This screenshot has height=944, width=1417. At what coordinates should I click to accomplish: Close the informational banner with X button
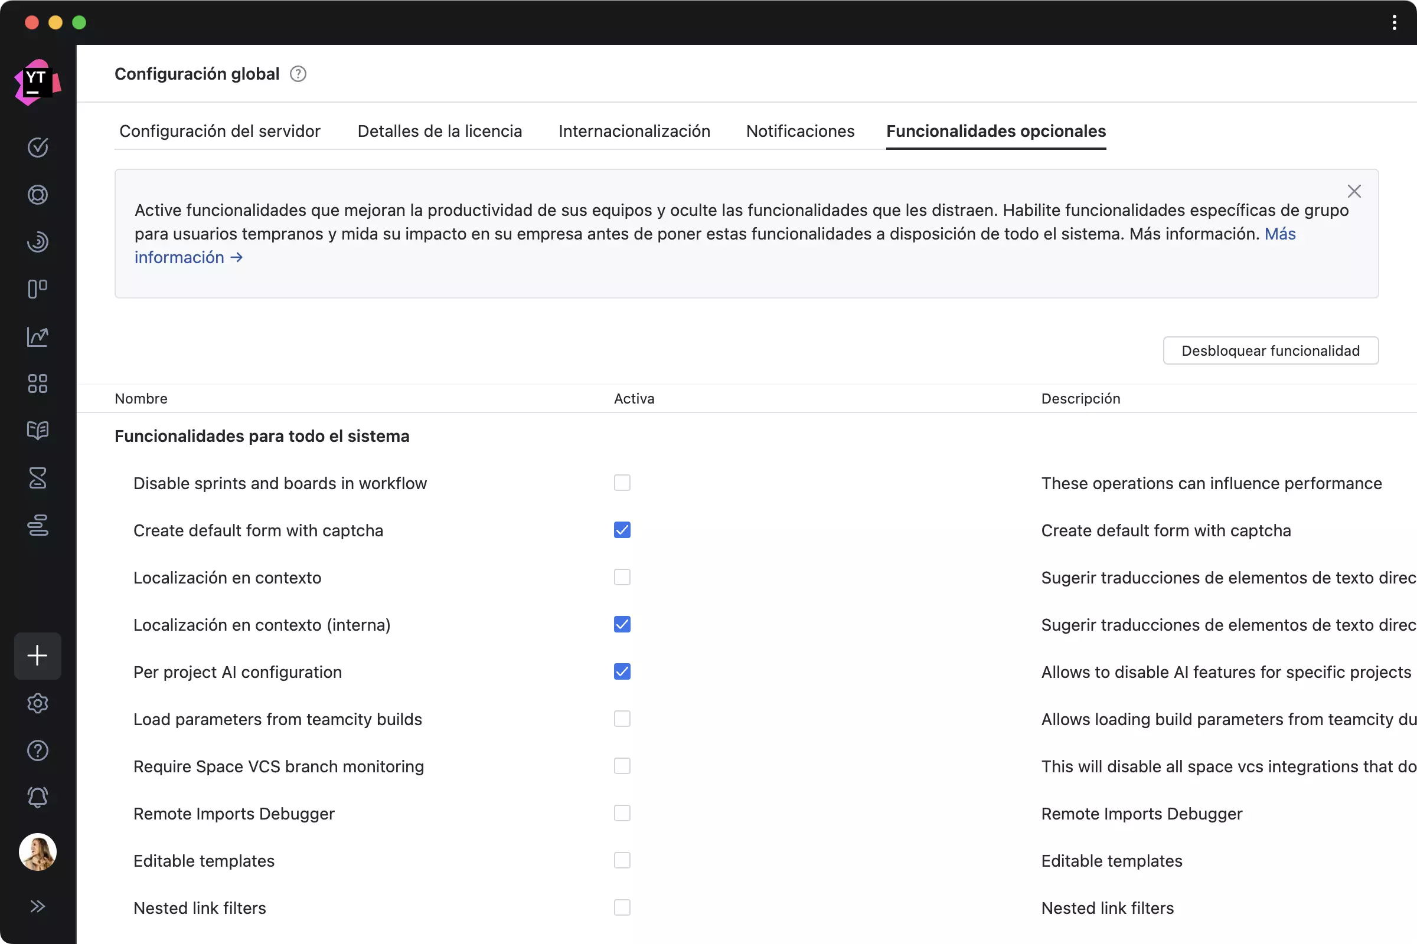pyautogui.click(x=1354, y=191)
